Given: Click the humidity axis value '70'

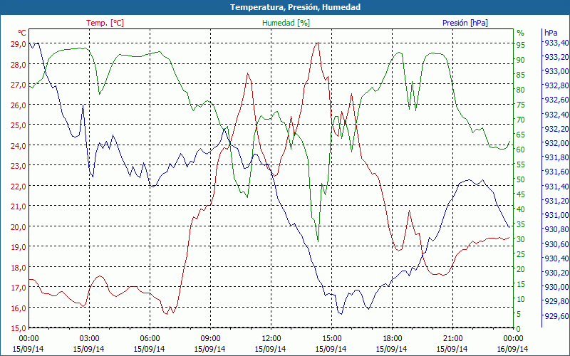Looking at the screenshot, I should click(521, 120).
